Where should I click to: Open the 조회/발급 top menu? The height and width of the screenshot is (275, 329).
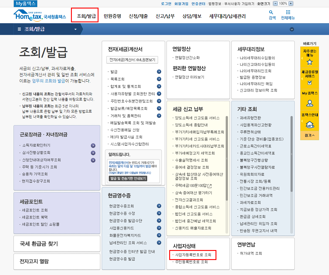pos(86,16)
